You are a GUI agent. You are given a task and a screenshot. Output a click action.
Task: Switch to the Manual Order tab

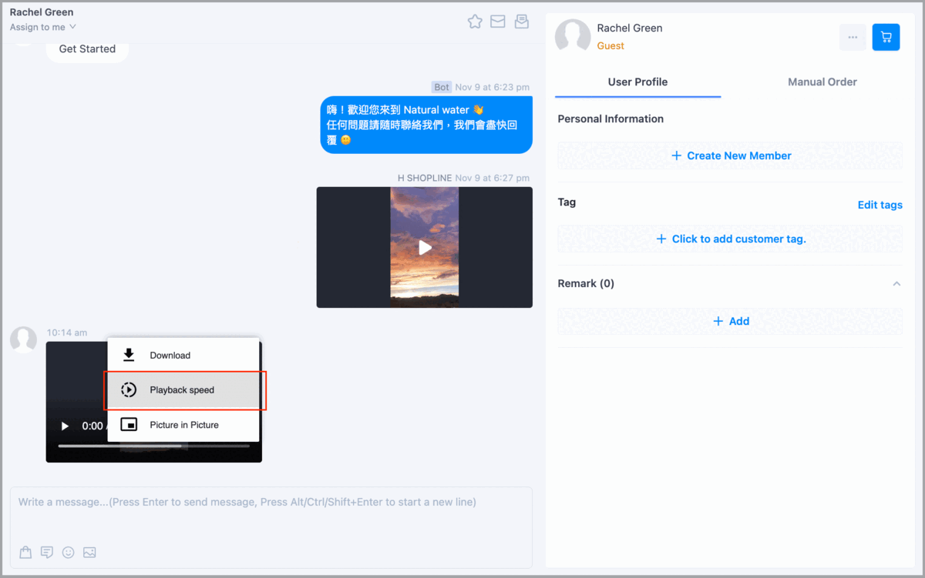[822, 82]
